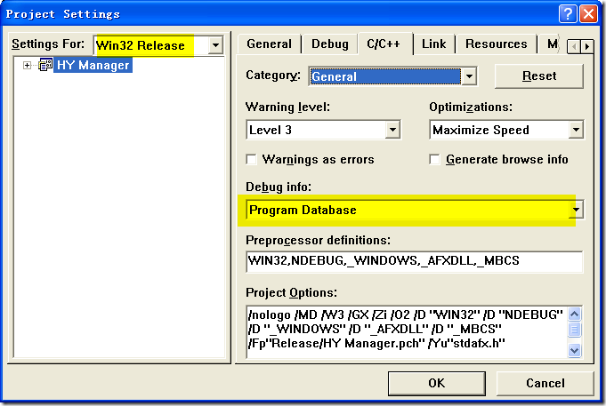This screenshot has width=606, height=406.
Task: Switch to the Debug tab
Action: click(x=330, y=44)
